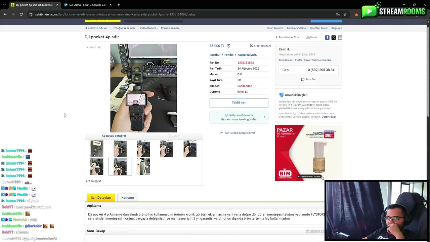Click the address bar URL field

pyautogui.click(x=181, y=14)
